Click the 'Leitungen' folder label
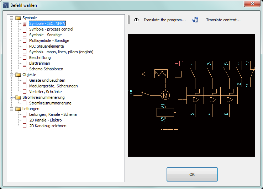 [x=31, y=109]
